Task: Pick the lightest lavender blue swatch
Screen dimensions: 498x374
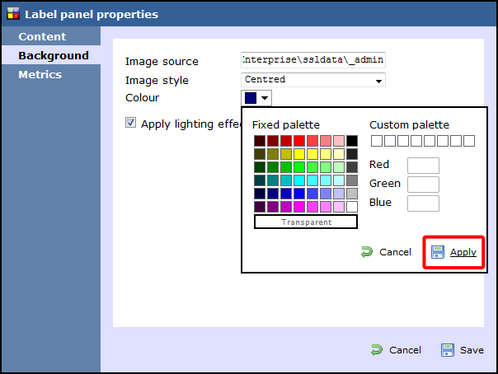Action: coord(339,194)
